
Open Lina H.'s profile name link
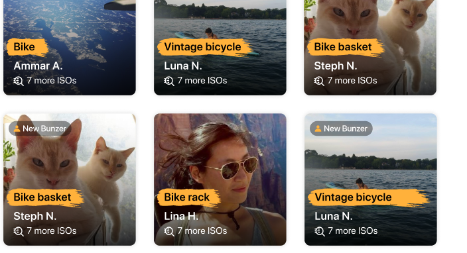pyautogui.click(x=181, y=217)
